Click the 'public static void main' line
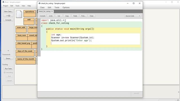180x101 pixels. (x=70, y=29)
